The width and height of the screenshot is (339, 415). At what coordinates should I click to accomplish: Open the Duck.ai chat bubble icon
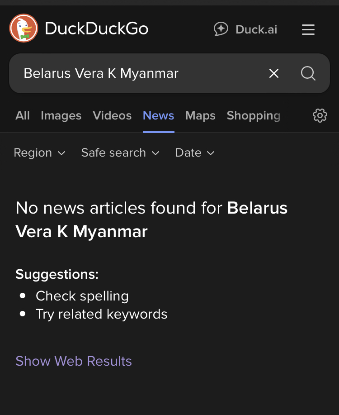click(x=221, y=29)
